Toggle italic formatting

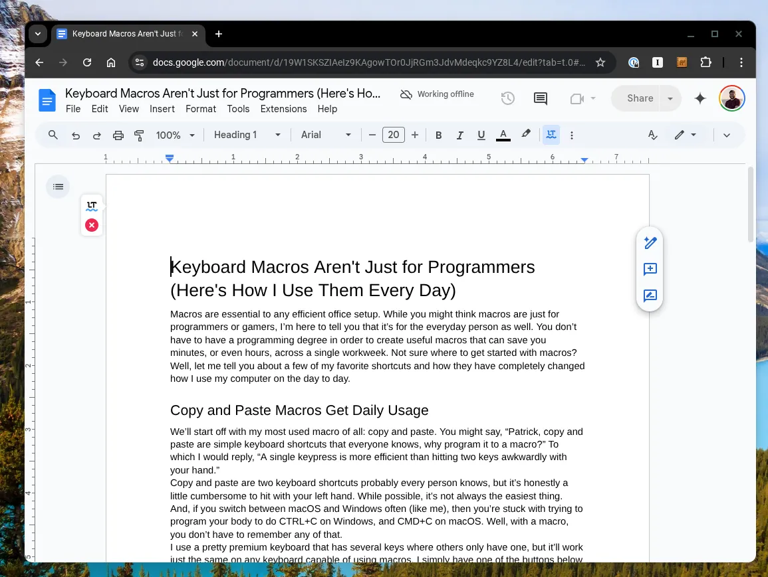coord(459,135)
